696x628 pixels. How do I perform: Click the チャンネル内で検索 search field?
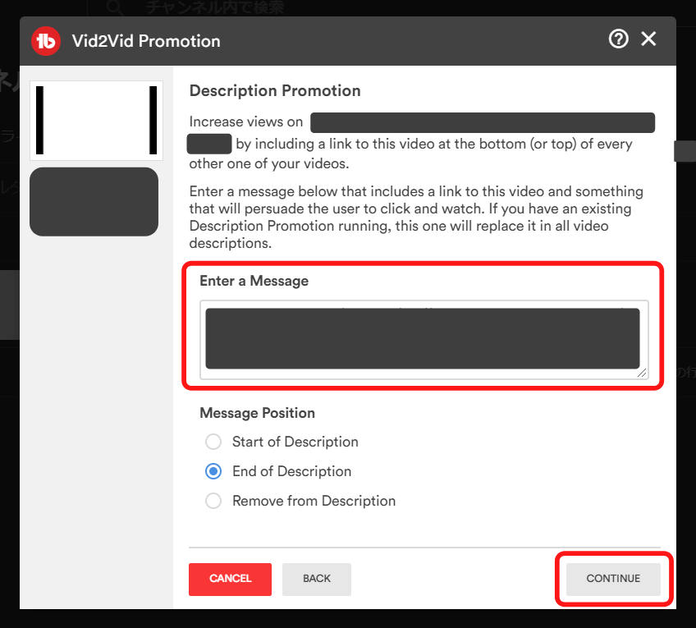click(x=215, y=8)
